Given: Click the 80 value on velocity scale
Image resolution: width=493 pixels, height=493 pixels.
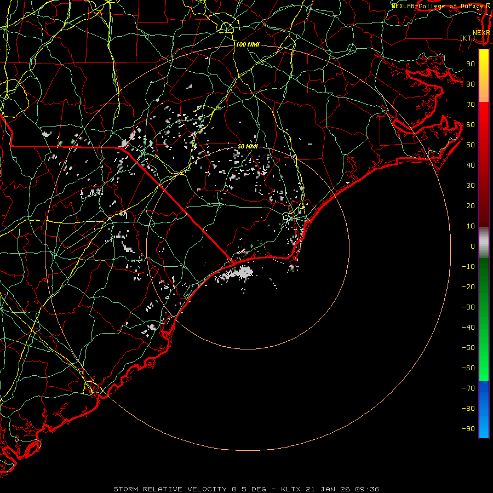Looking at the screenshot, I should tap(471, 84).
